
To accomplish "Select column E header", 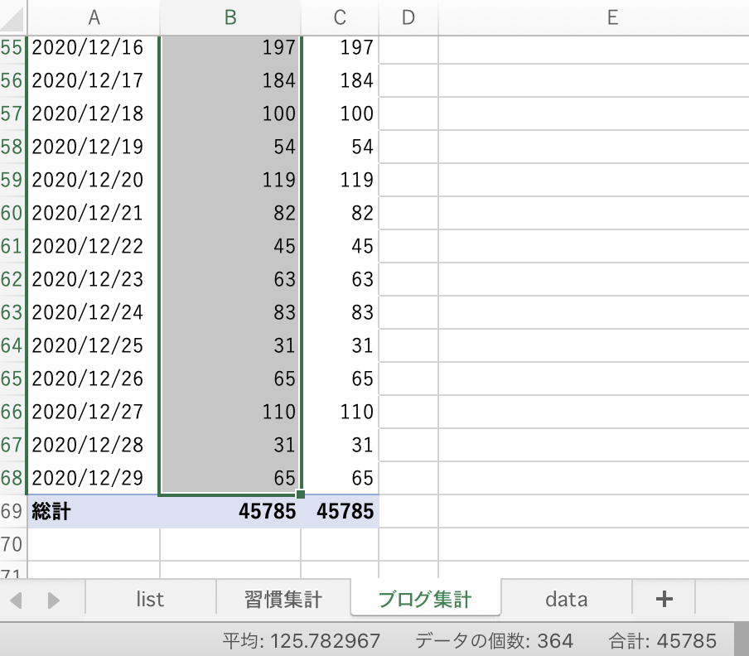I will 612,17.
